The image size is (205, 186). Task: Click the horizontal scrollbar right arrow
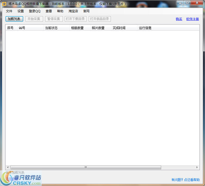tap(197, 167)
